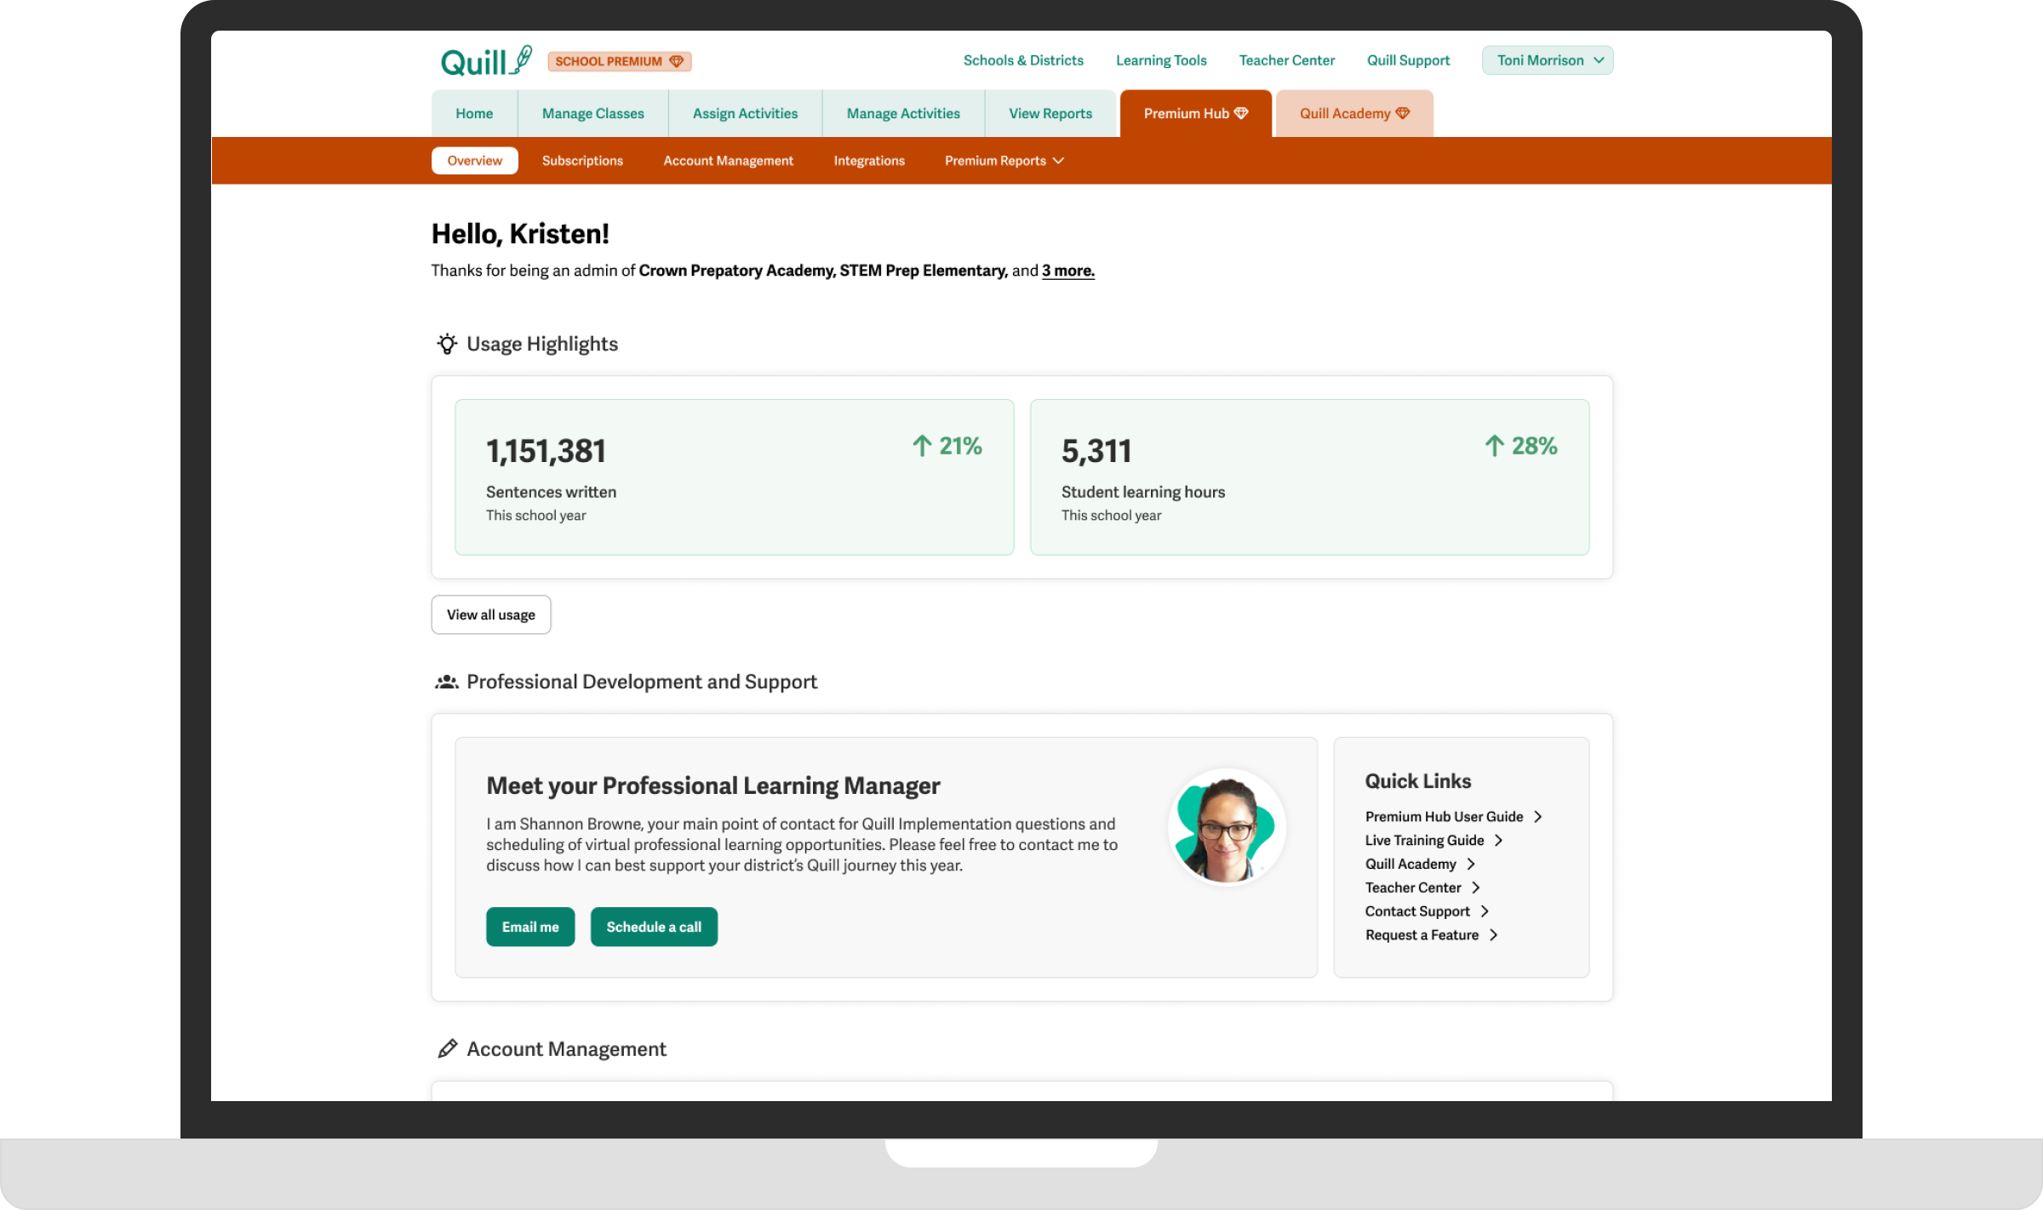Click the Email me button
2043x1210 pixels.
click(530, 927)
